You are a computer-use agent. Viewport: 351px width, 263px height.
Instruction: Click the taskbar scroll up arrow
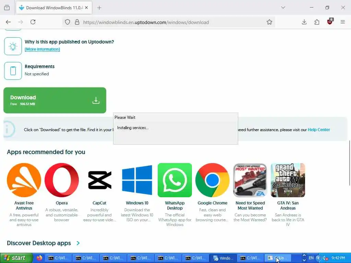[304, 255]
